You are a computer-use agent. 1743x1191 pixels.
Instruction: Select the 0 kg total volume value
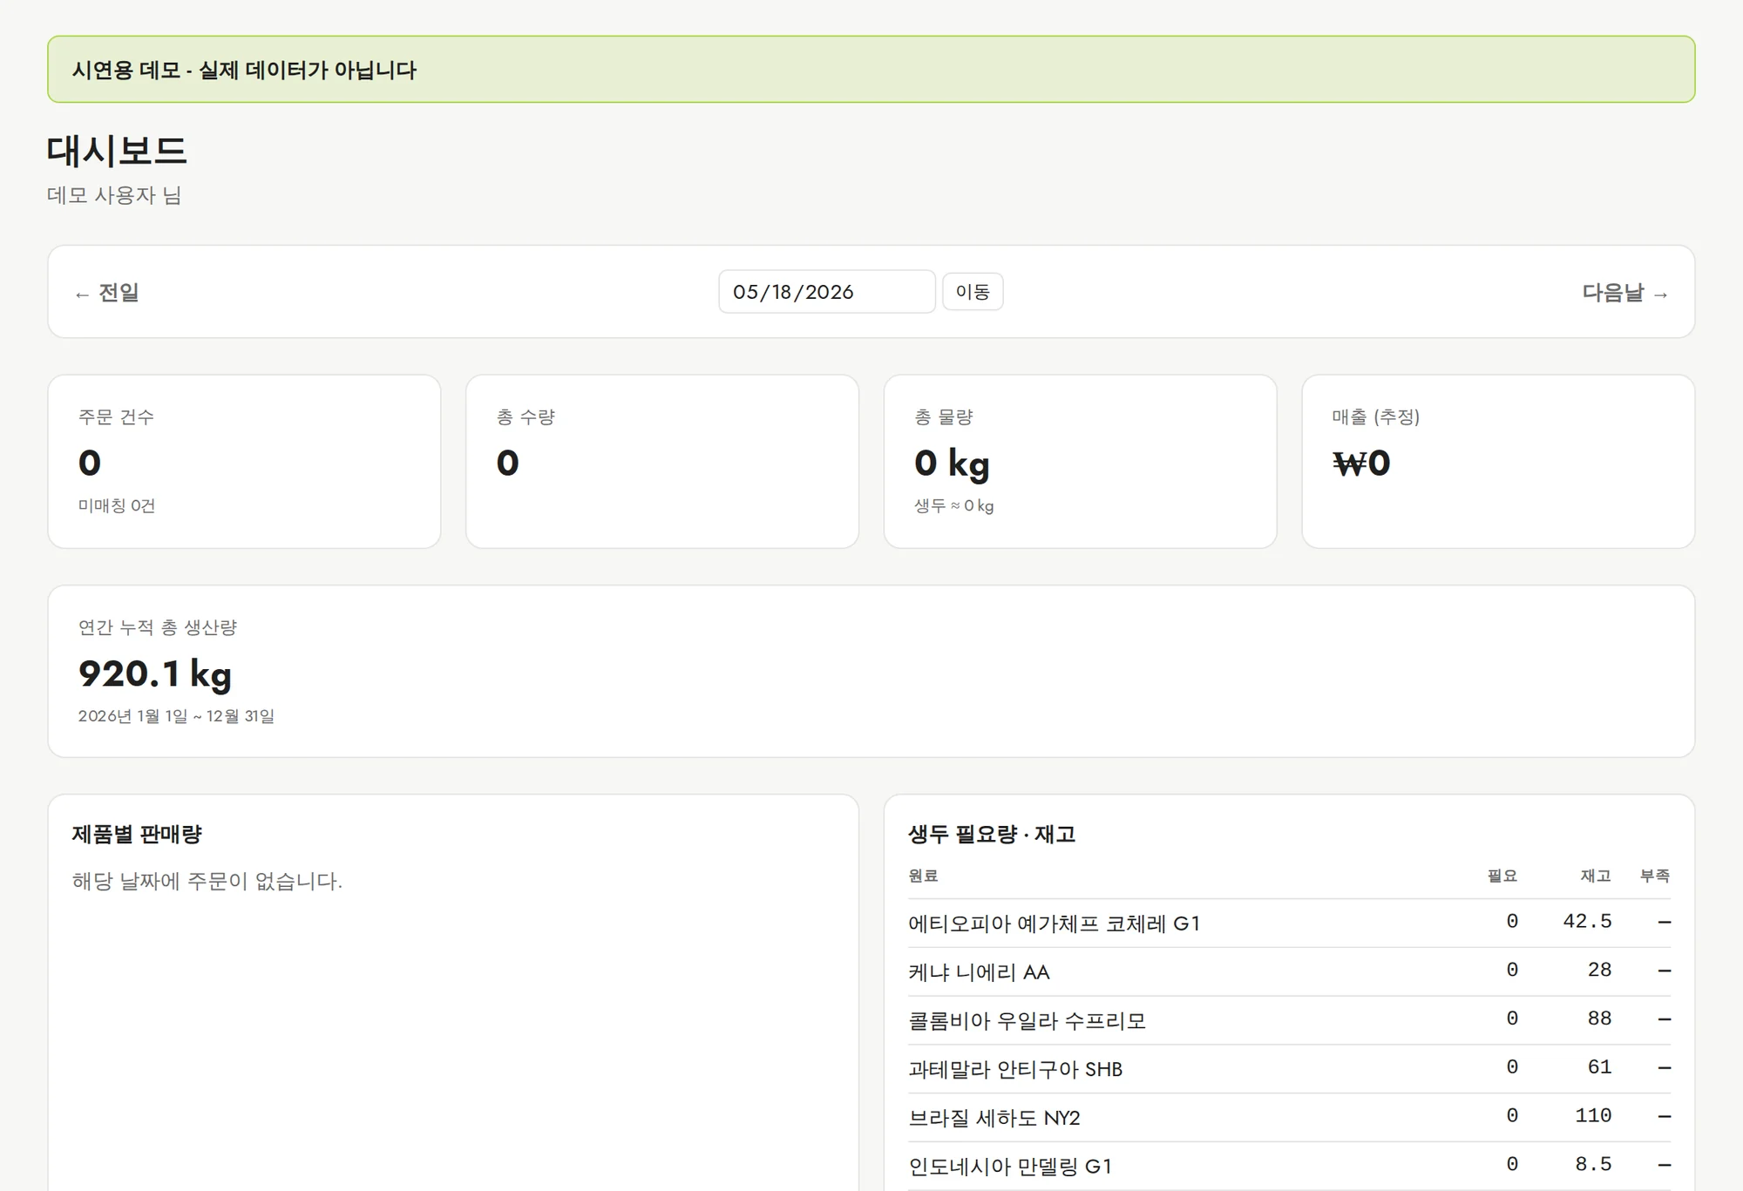[952, 464]
